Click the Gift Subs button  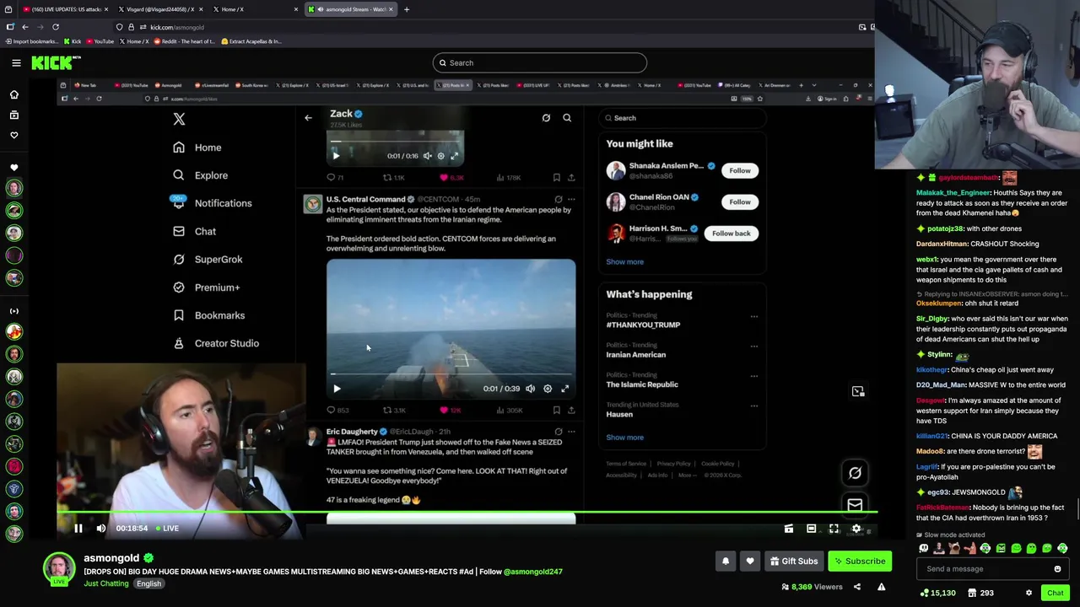coord(794,561)
